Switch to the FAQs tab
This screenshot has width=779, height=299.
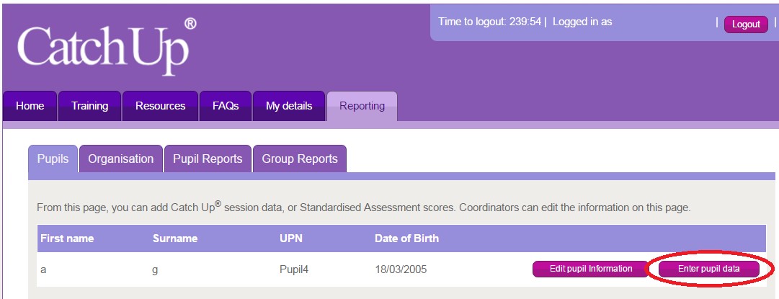(x=226, y=106)
